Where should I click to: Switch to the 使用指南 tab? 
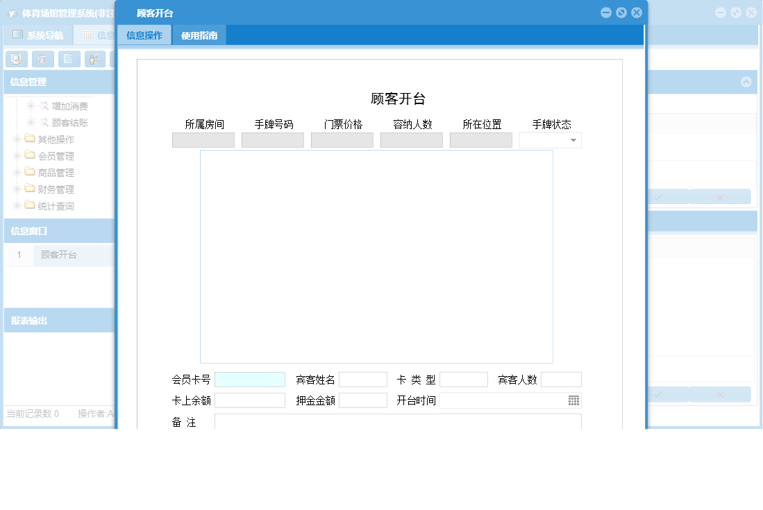199,34
